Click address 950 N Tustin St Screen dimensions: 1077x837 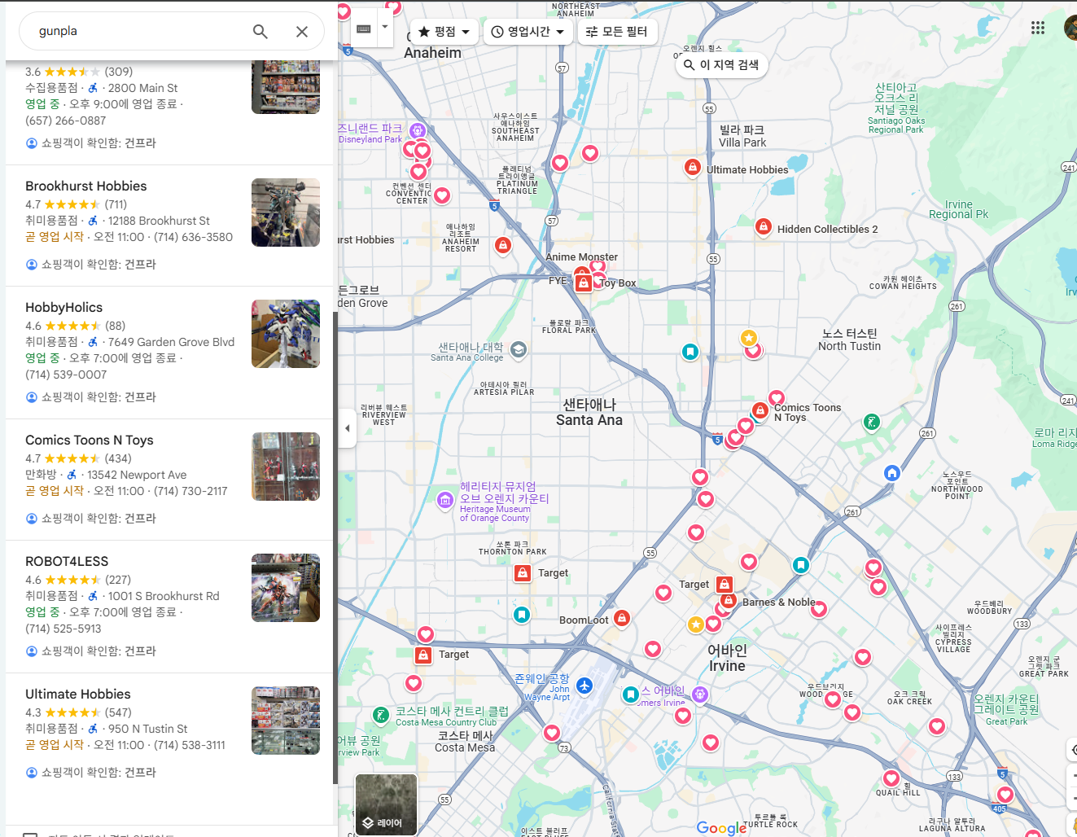point(147,729)
